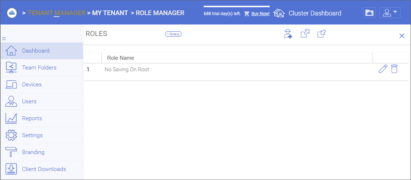Viewport: 411px width, 180px height.
Task: Click the ROLES panel heading
Action: click(97, 34)
